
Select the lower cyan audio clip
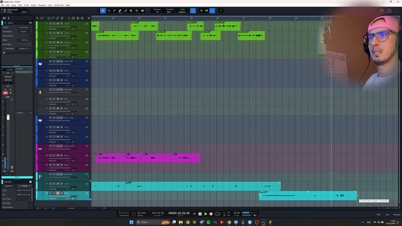[308, 195]
